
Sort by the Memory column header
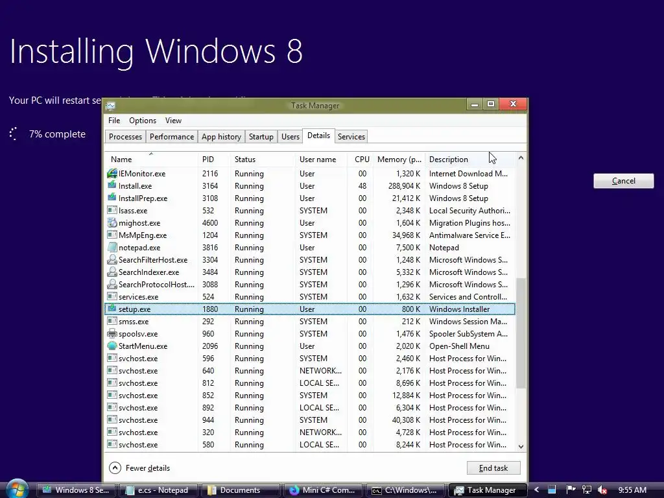[399, 160]
